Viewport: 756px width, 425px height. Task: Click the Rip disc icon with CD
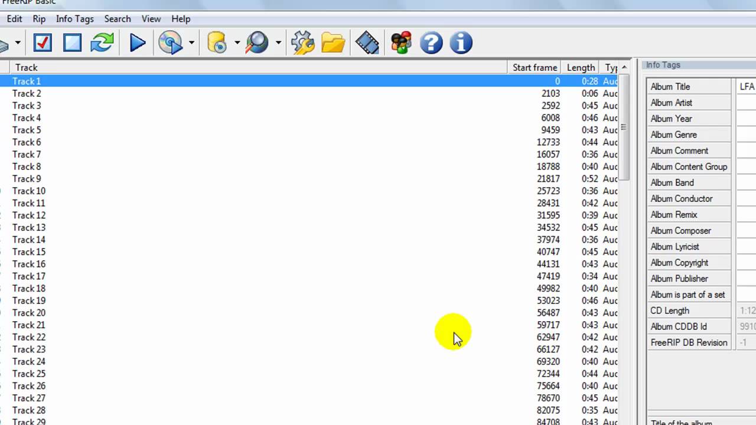click(171, 42)
